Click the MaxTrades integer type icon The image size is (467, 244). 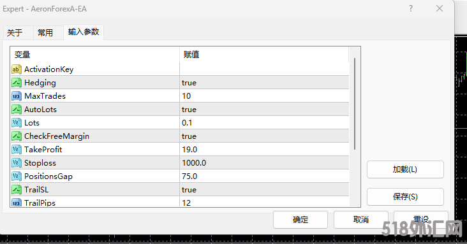pyautogui.click(x=17, y=96)
